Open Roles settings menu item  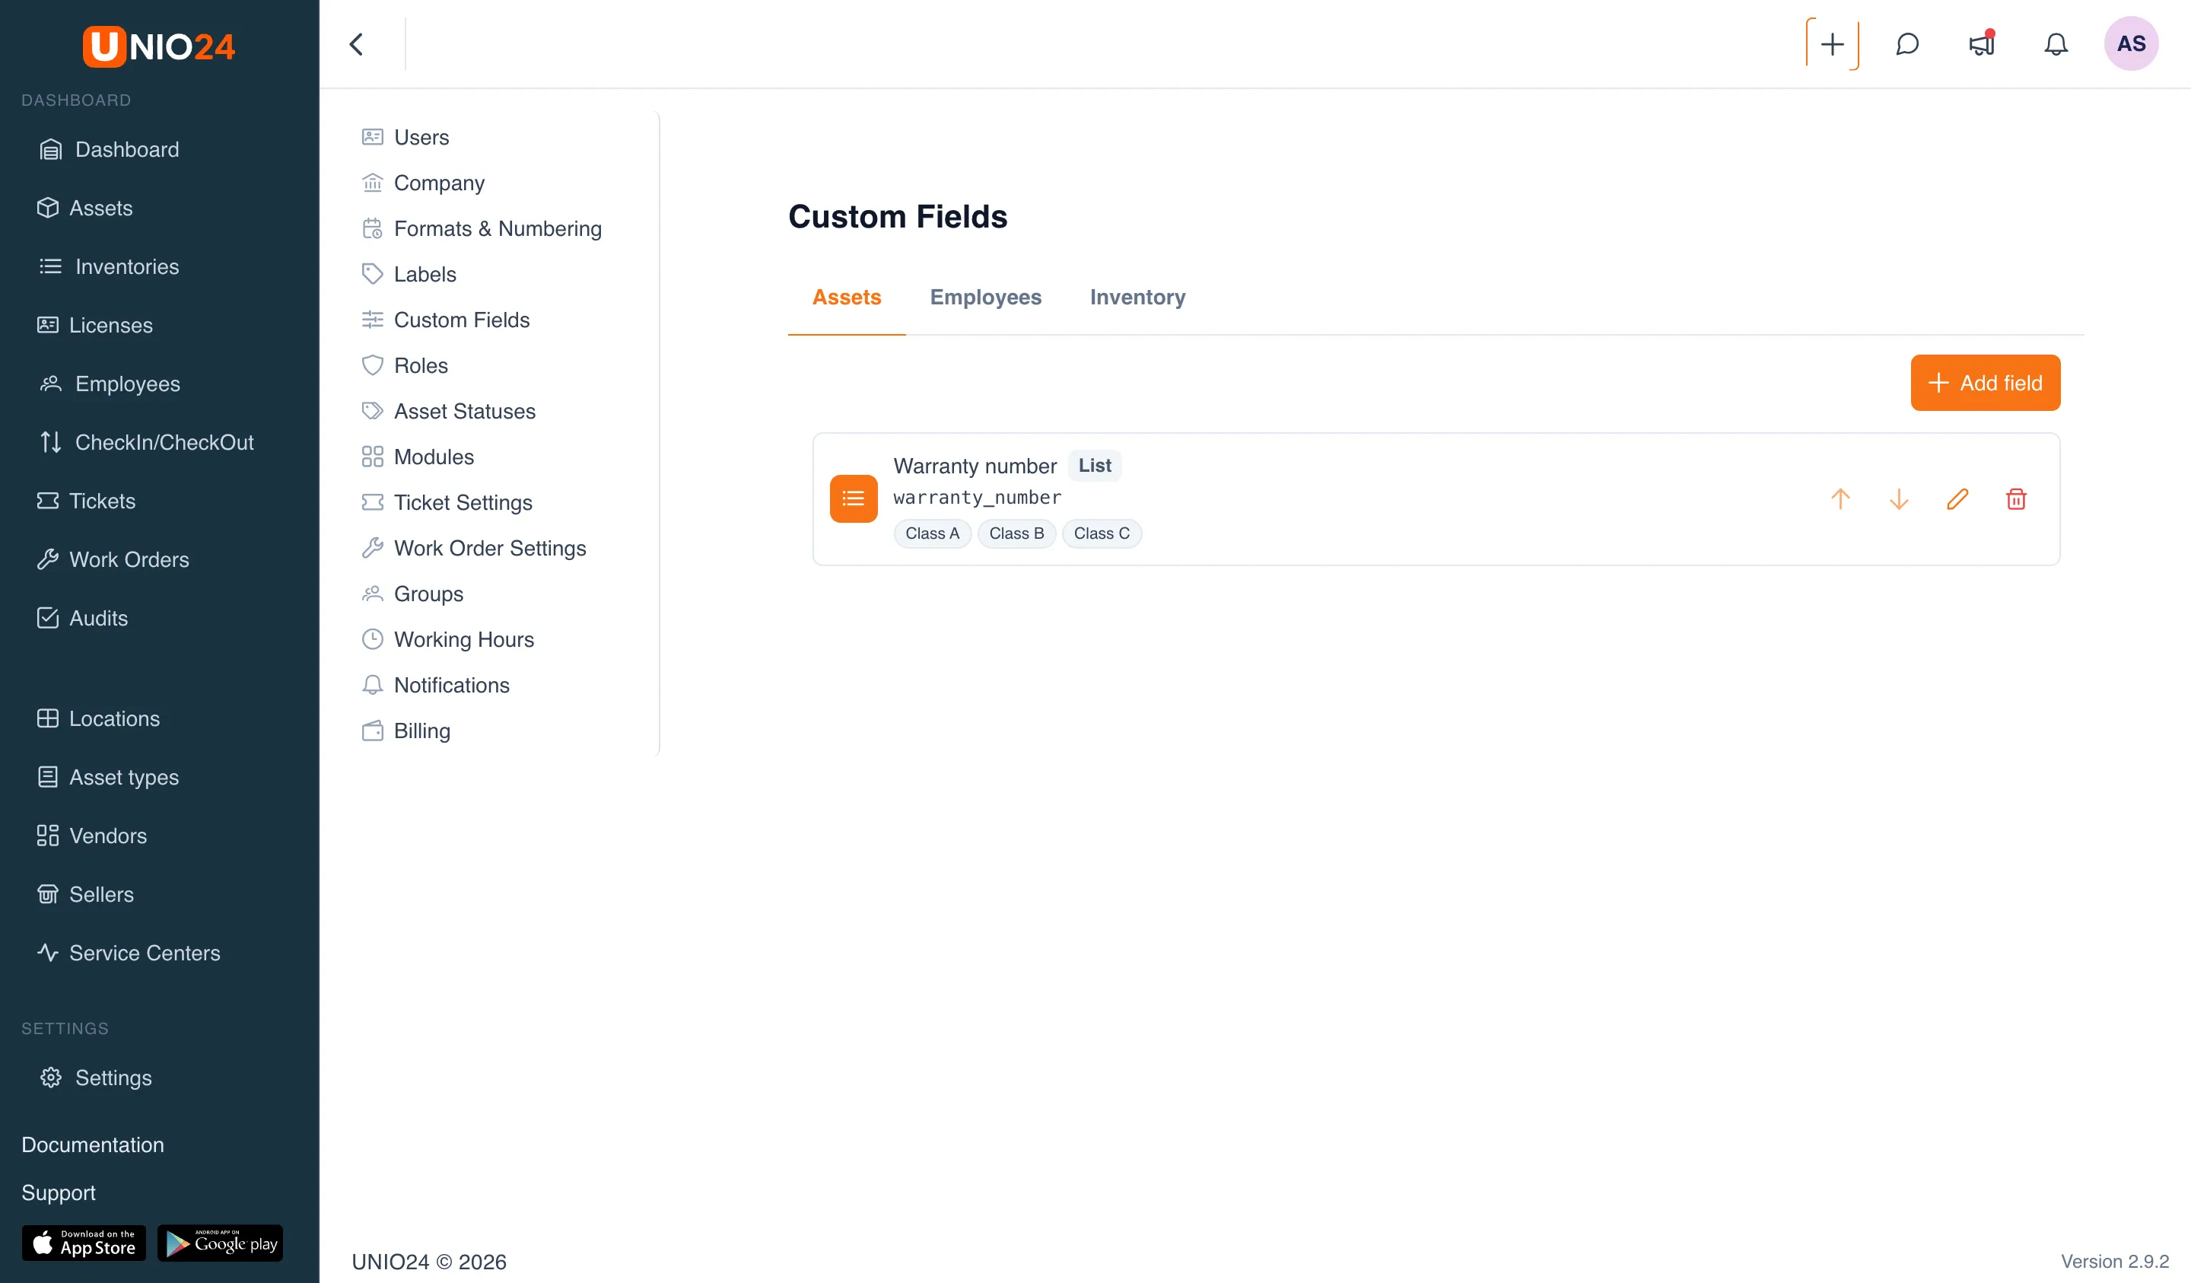click(x=404, y=365)
